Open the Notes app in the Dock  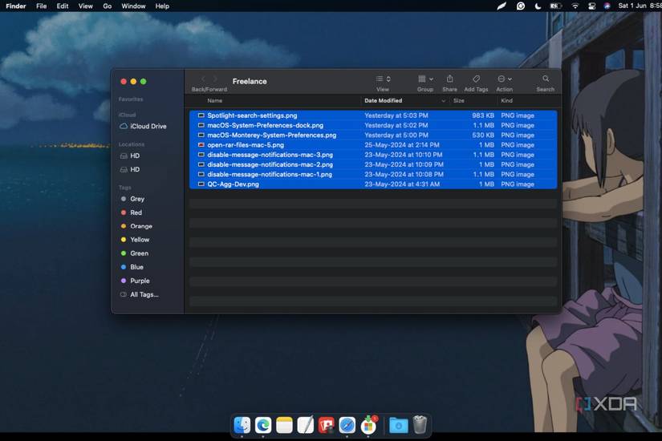click(x=284, y=425)
